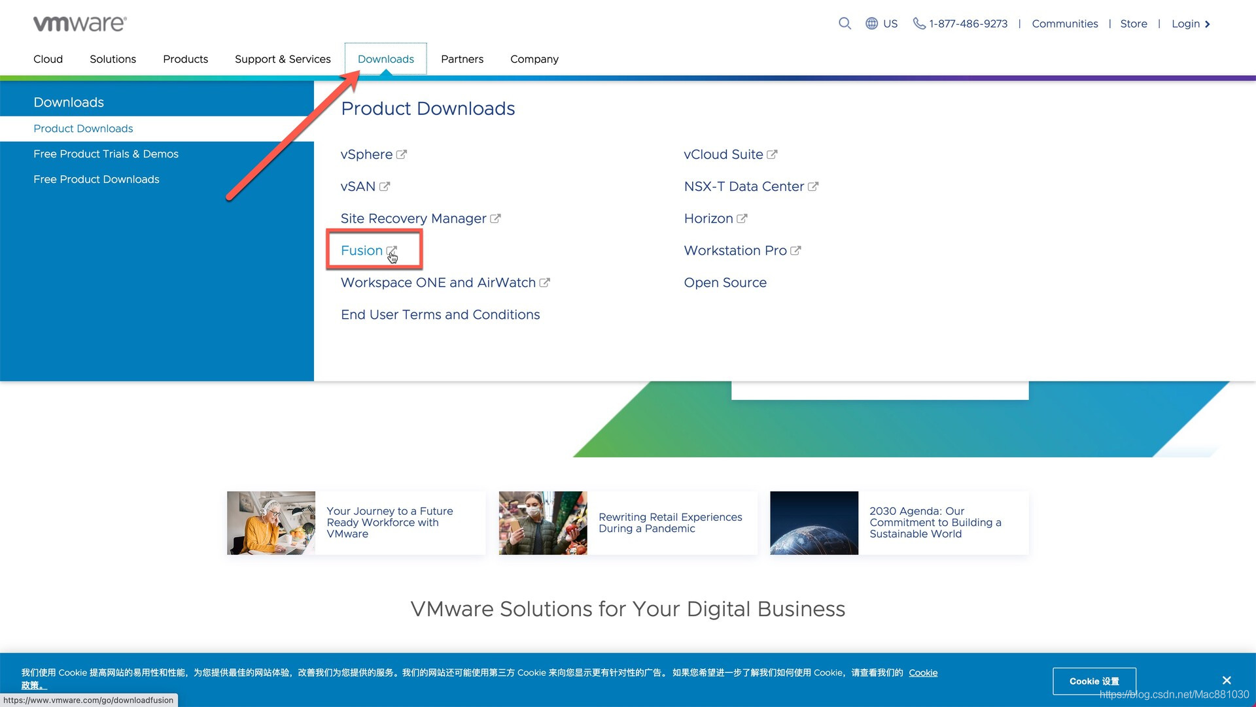Click the Cookie 设置 button
Viewport: 1256px width, 707px height.
[x=1094, y=681]
